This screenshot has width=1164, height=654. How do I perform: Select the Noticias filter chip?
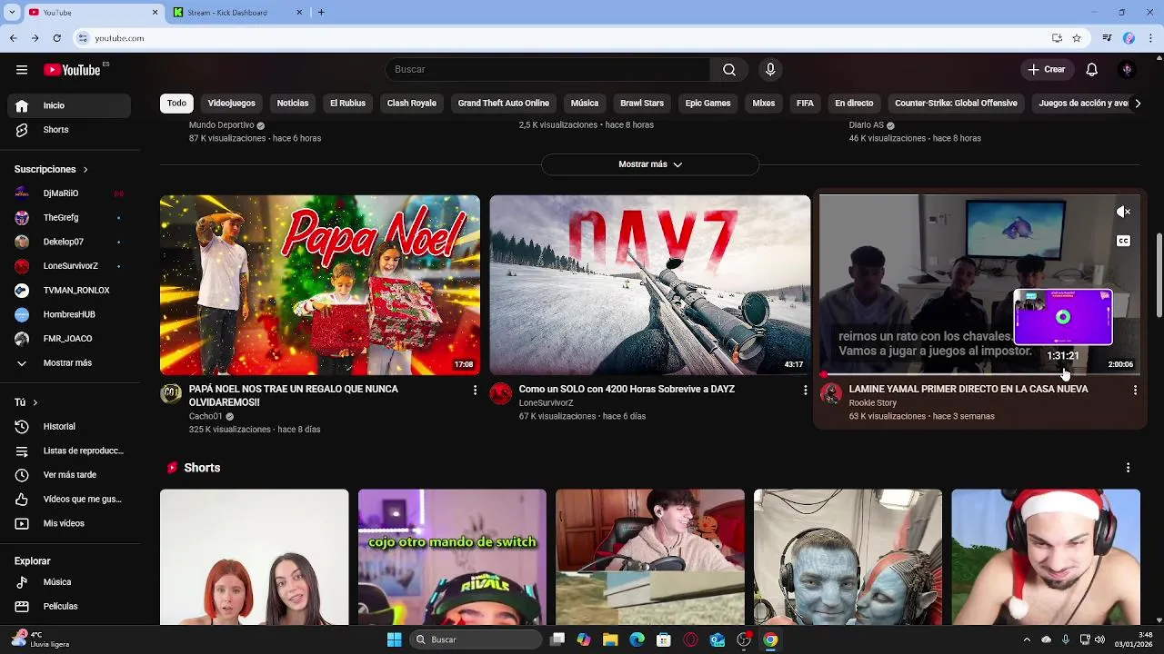pos(293,104)
